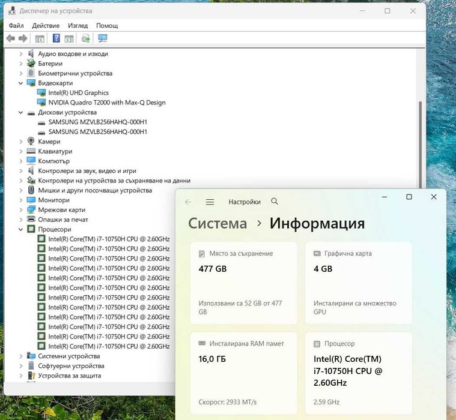Select first SAMSUNG MZVLB256HAHQ-000H1 disk entry
This screenshot has height=420, width=456.
coord(97,122)
